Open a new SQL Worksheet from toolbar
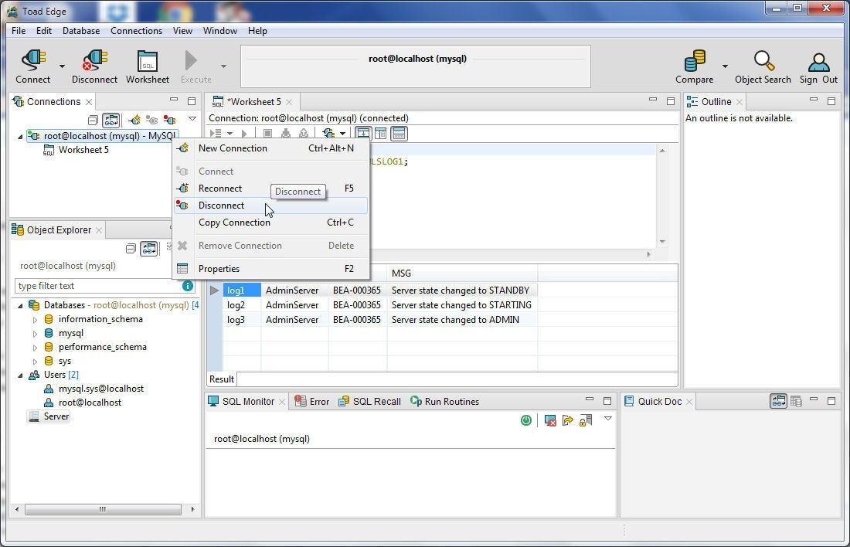 148,61
